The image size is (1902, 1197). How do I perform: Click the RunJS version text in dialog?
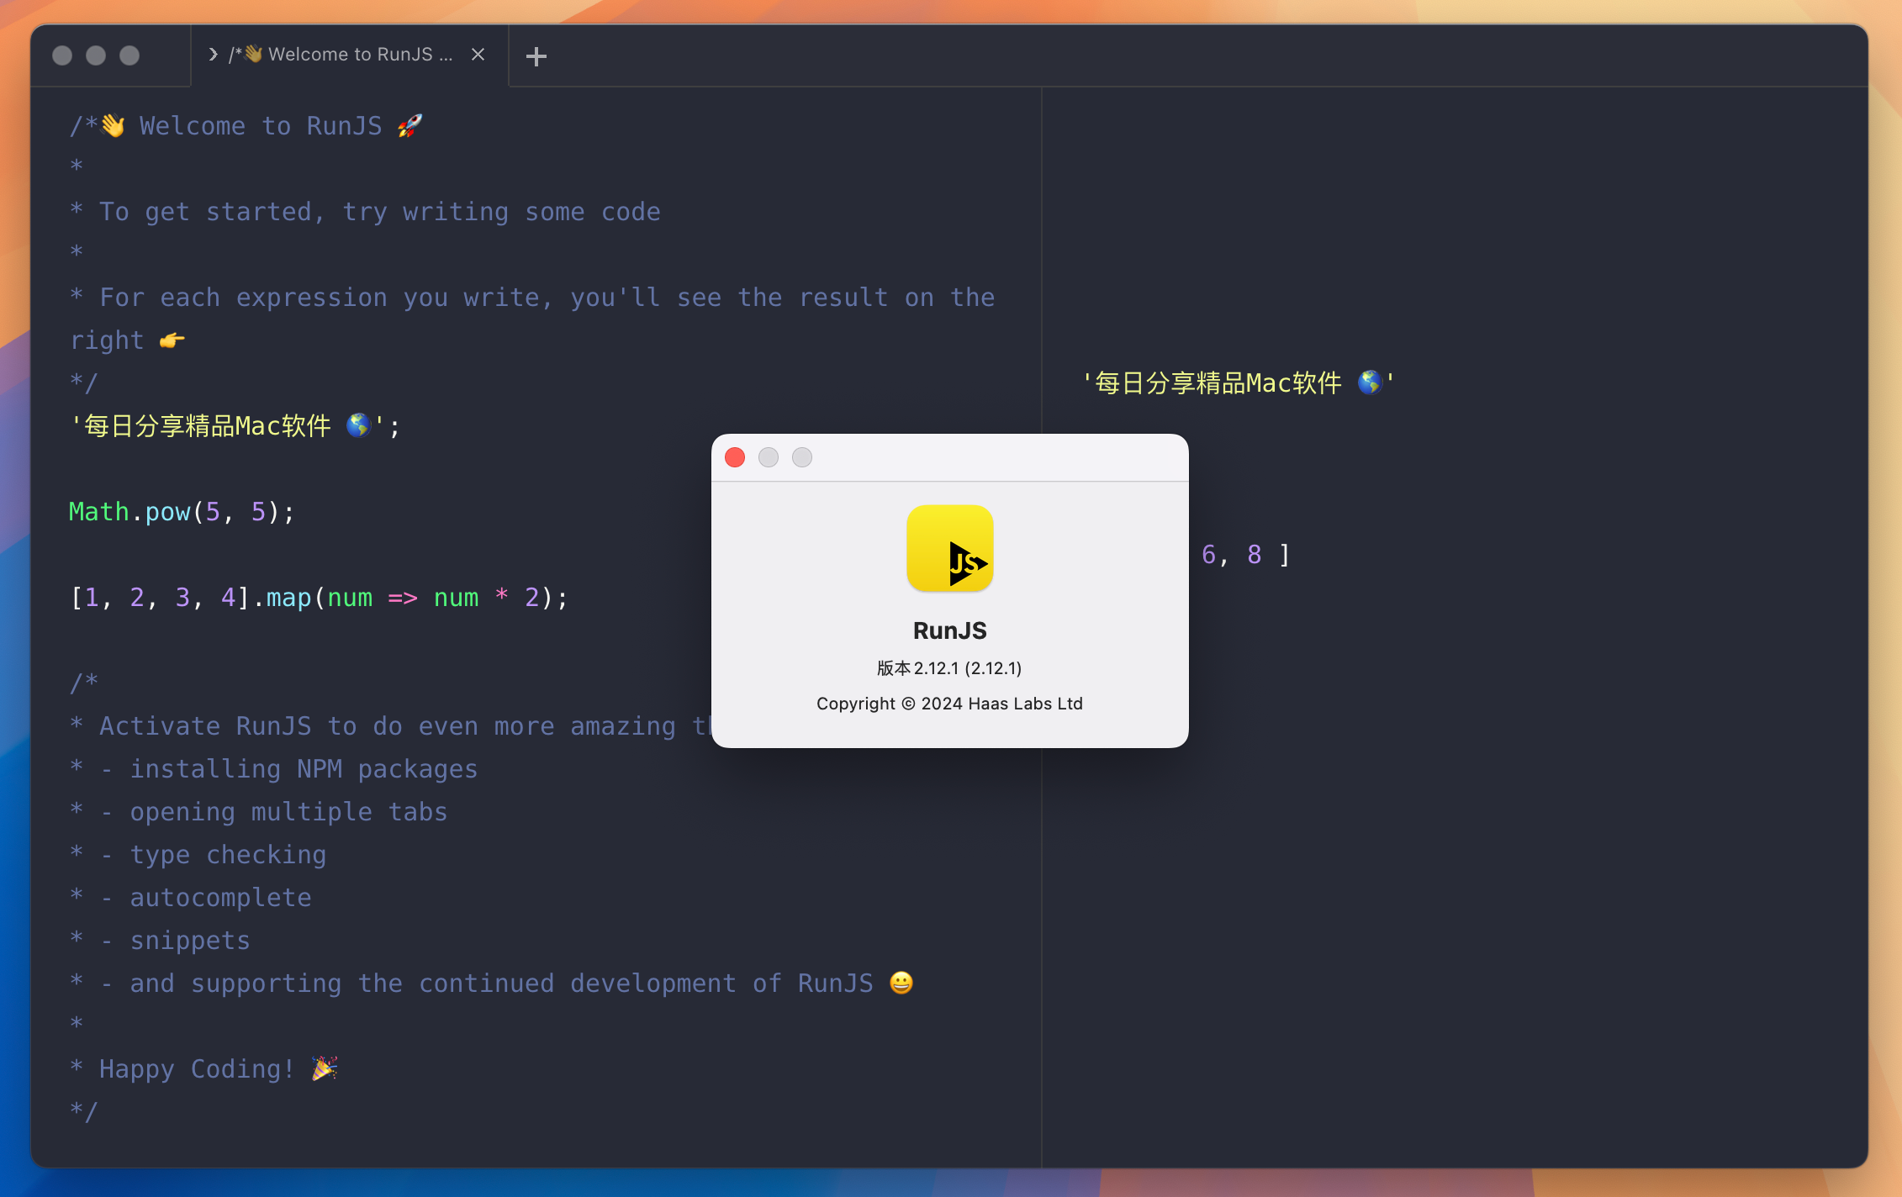click(x=949, y=669)
